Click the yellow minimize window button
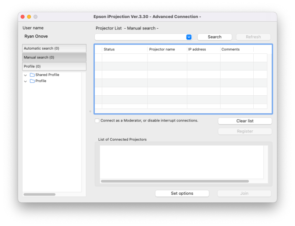The image size is (295, 226). [x=29, y=17]
